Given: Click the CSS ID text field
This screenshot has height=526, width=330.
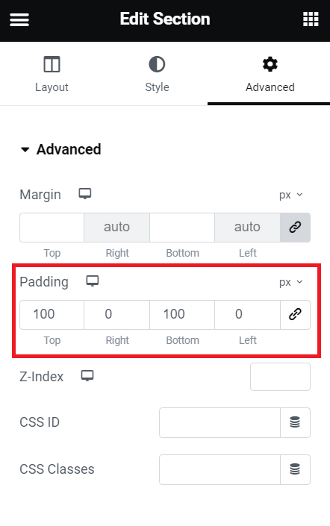Looking at the screenshot, I should click(220, 422).
